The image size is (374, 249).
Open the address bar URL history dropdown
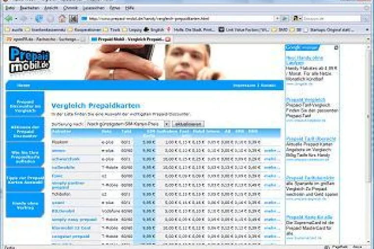[277, 18]
